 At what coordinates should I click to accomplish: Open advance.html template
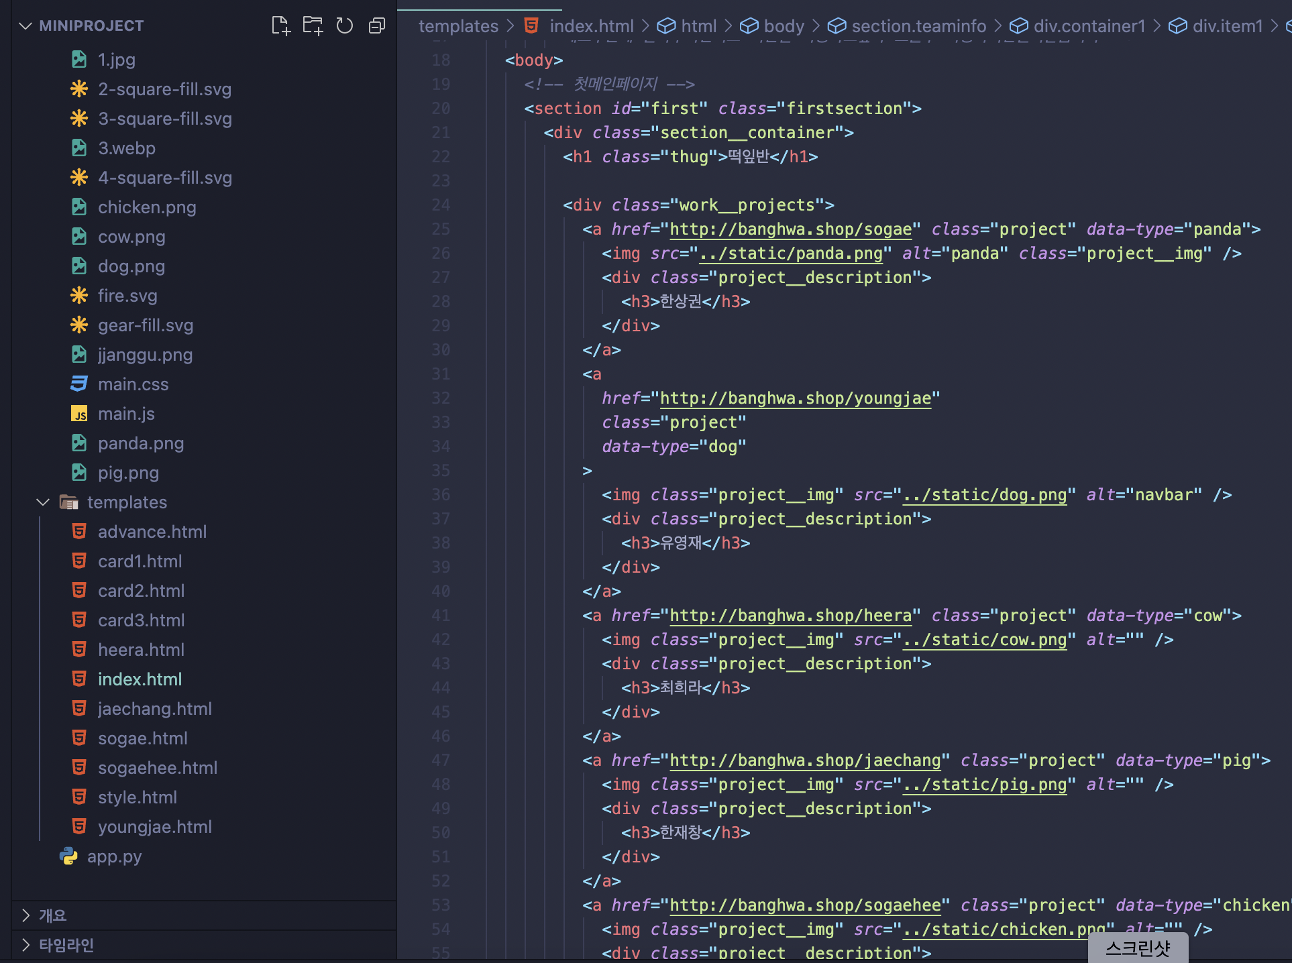point(152,532)
